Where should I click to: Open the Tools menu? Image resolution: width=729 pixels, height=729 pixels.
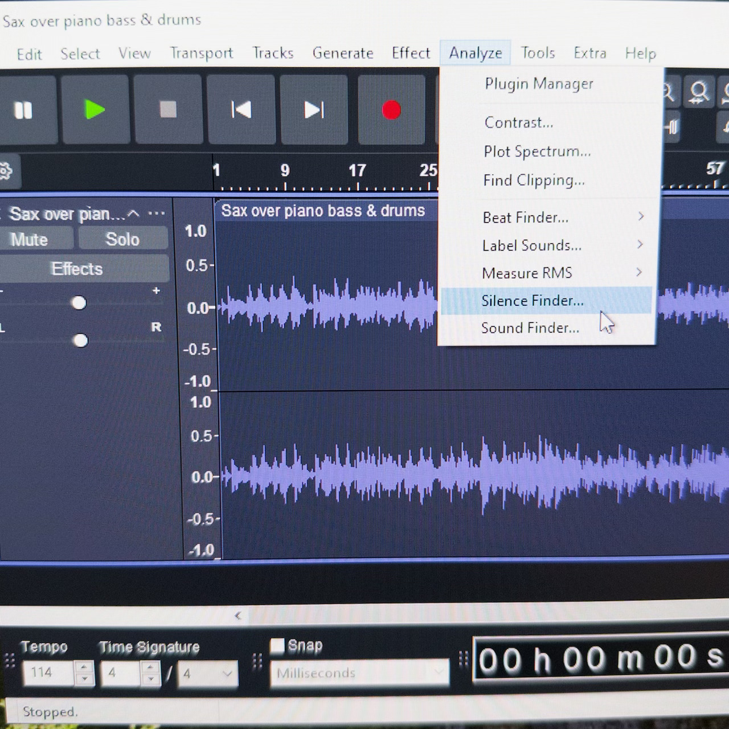click(538, 53)
